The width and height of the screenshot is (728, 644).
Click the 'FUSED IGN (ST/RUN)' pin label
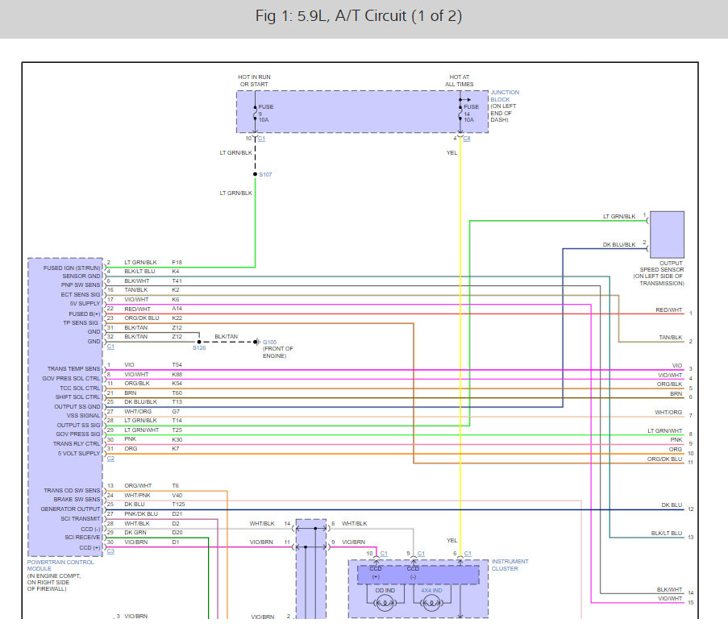point(72,268)
